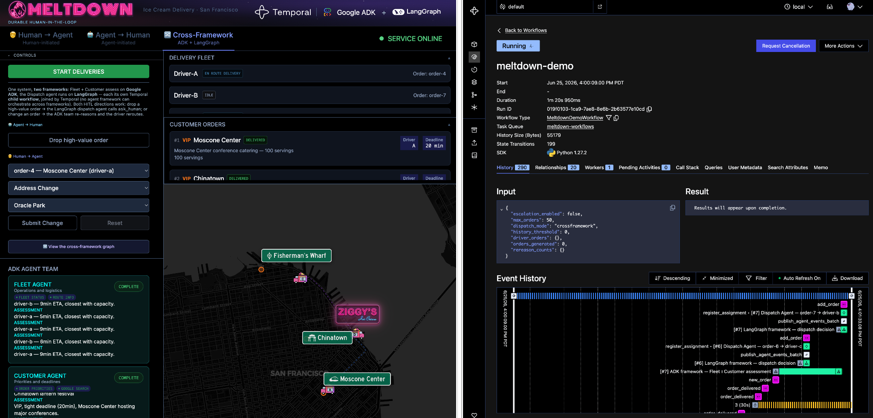The image size is (873, 418).
Task: Open the order-4 Moscone Center order dropdown
Action: [x=78, y=171]
